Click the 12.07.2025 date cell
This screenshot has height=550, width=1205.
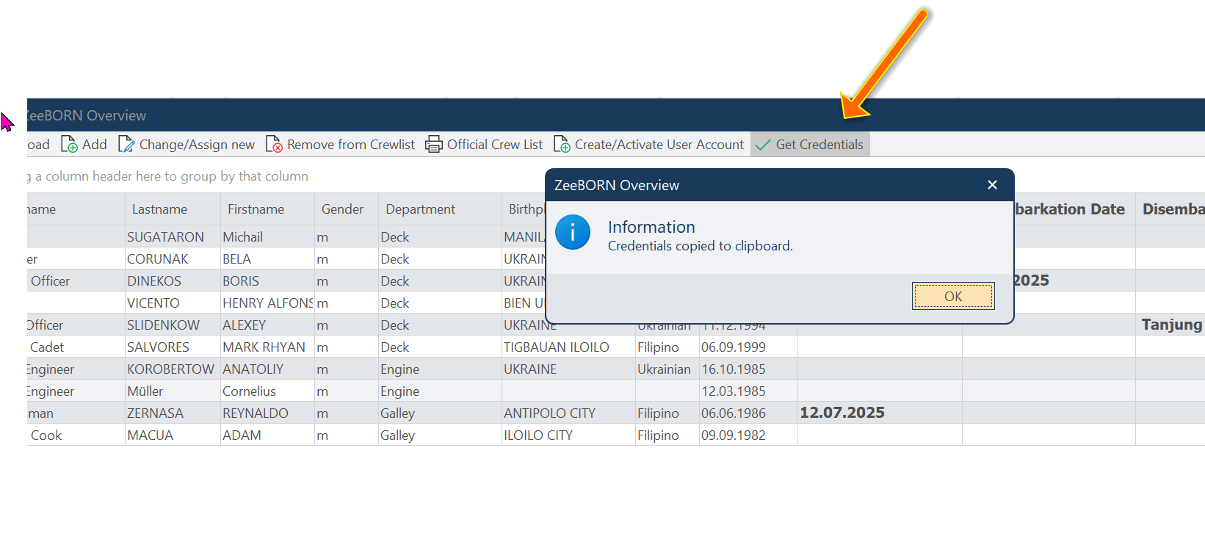[x=880, y=413]
